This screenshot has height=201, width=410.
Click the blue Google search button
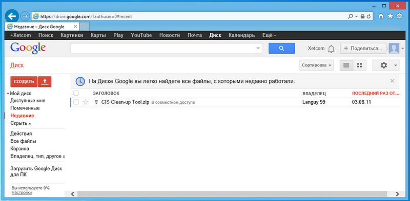pyautogui.click(x=281, y=48)
